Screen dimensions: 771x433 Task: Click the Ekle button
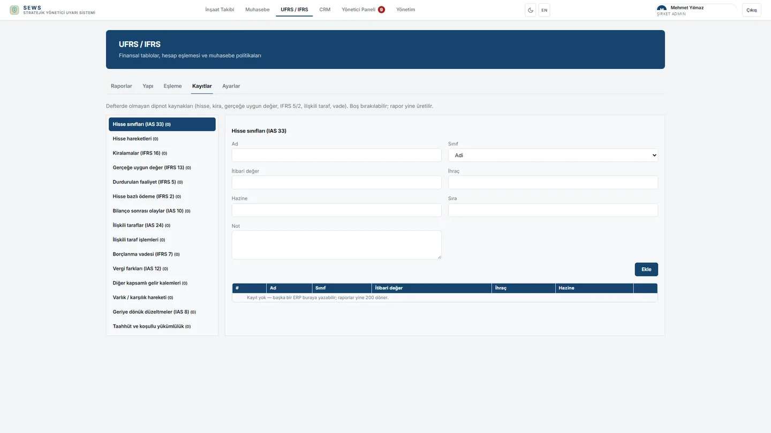click(x=646, y=269)
